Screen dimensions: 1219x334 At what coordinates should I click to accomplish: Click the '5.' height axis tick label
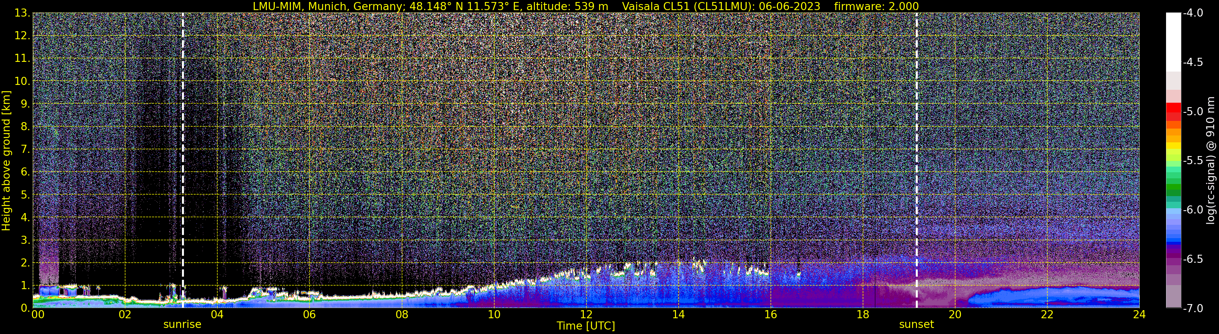click(25, 194)
